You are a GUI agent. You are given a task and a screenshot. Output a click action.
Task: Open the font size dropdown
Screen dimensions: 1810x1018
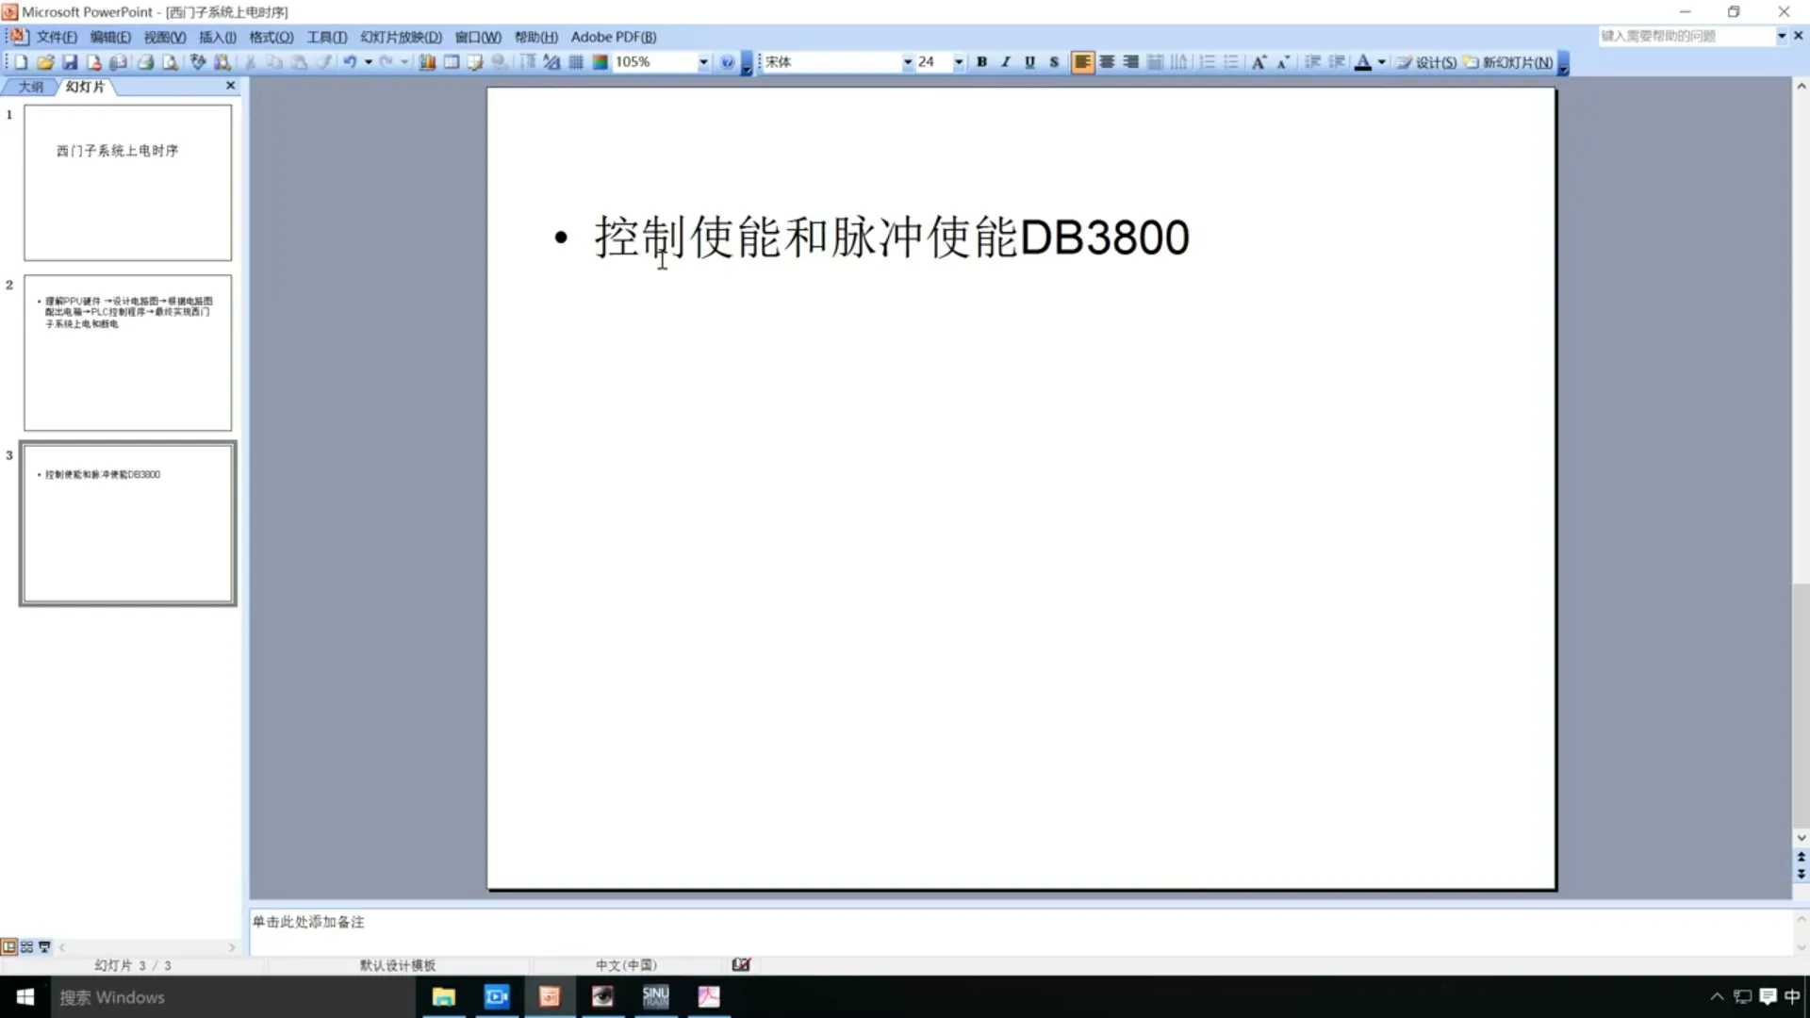pos(958,61)
